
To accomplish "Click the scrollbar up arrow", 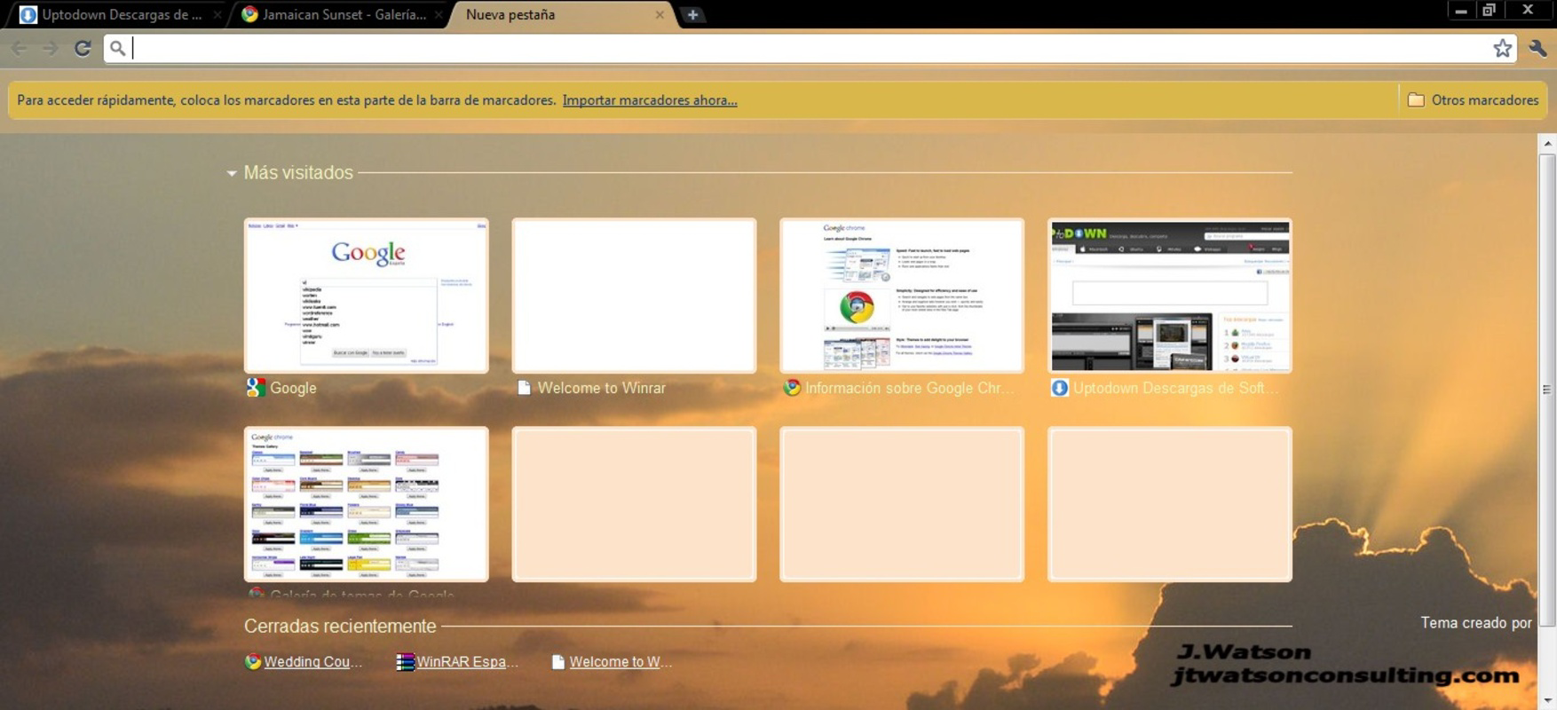I will click(1547, 143).
